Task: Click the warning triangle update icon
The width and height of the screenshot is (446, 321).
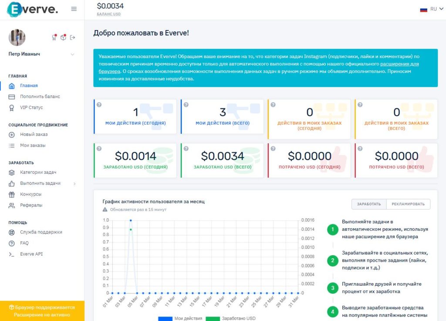Action: click(x=105, y=209)
